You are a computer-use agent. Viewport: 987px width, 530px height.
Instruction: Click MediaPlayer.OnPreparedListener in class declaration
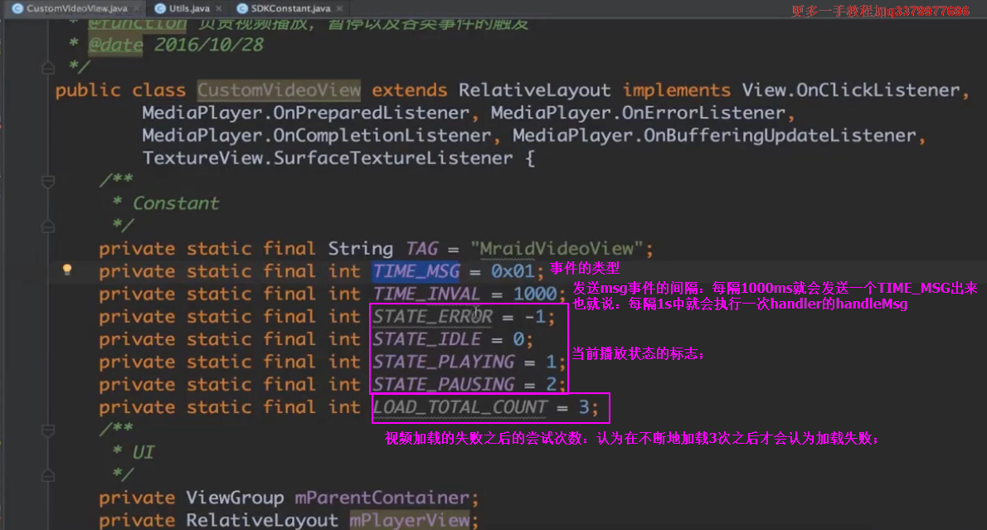coord(305,113)
